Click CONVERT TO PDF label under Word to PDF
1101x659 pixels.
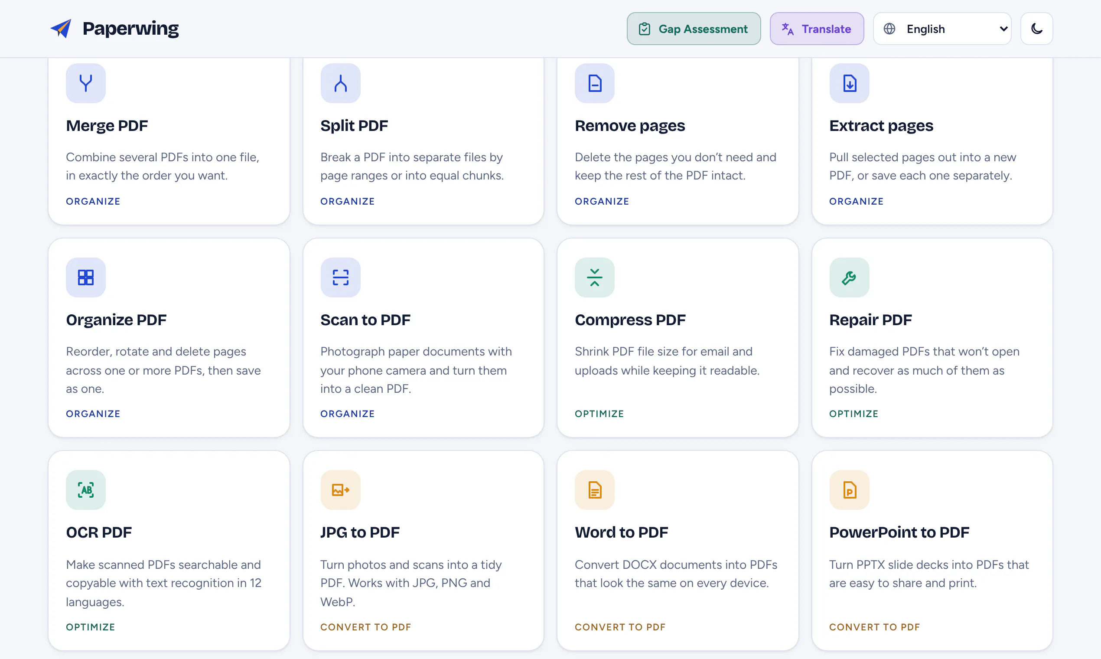pyautogui.click(x=620, y=626)
